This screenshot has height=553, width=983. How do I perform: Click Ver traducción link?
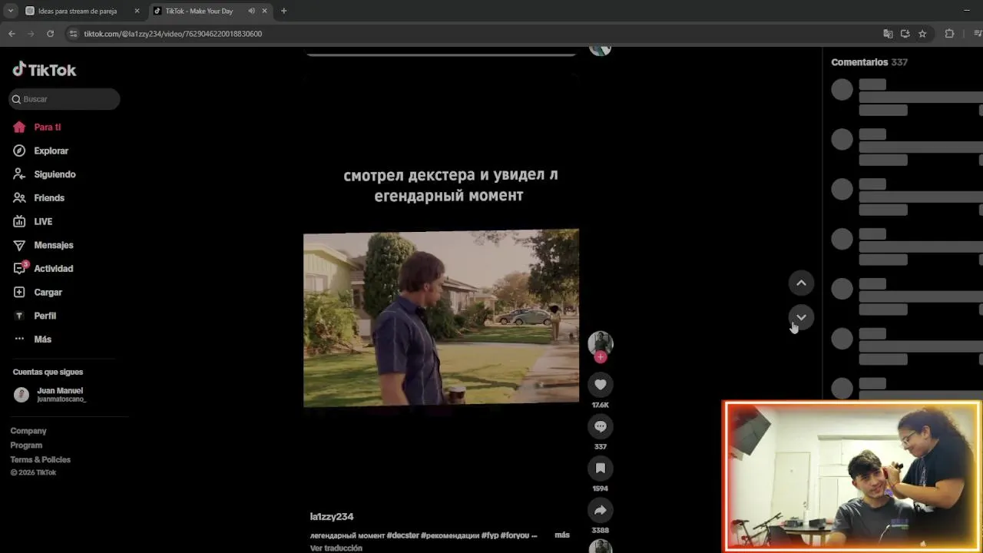coord(336,548)
